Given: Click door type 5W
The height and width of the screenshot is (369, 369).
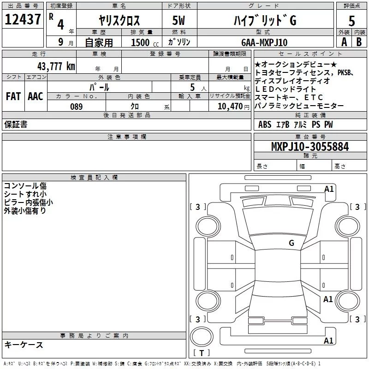Looking at the screenshot, I should coord(179,20).
